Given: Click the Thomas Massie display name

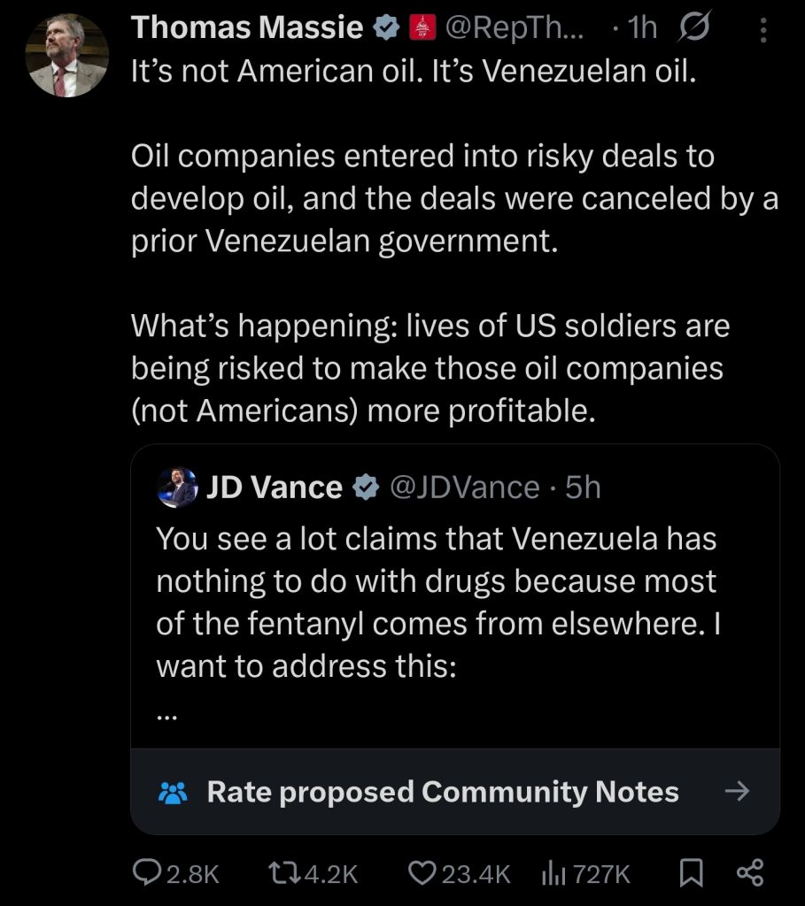Looking at the screenshot, I should click(247, 29).
